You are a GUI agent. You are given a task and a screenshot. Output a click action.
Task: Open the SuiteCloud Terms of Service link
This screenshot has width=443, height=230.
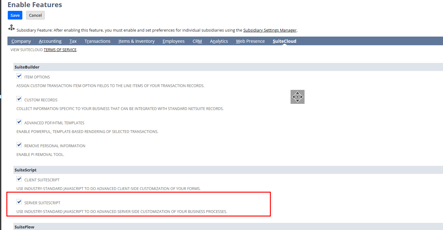tap(60, 50)
